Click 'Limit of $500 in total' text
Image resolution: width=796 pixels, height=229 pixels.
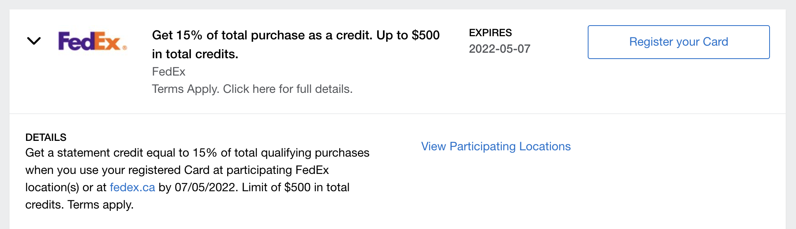pyautogui.click(x=295, y=187)
